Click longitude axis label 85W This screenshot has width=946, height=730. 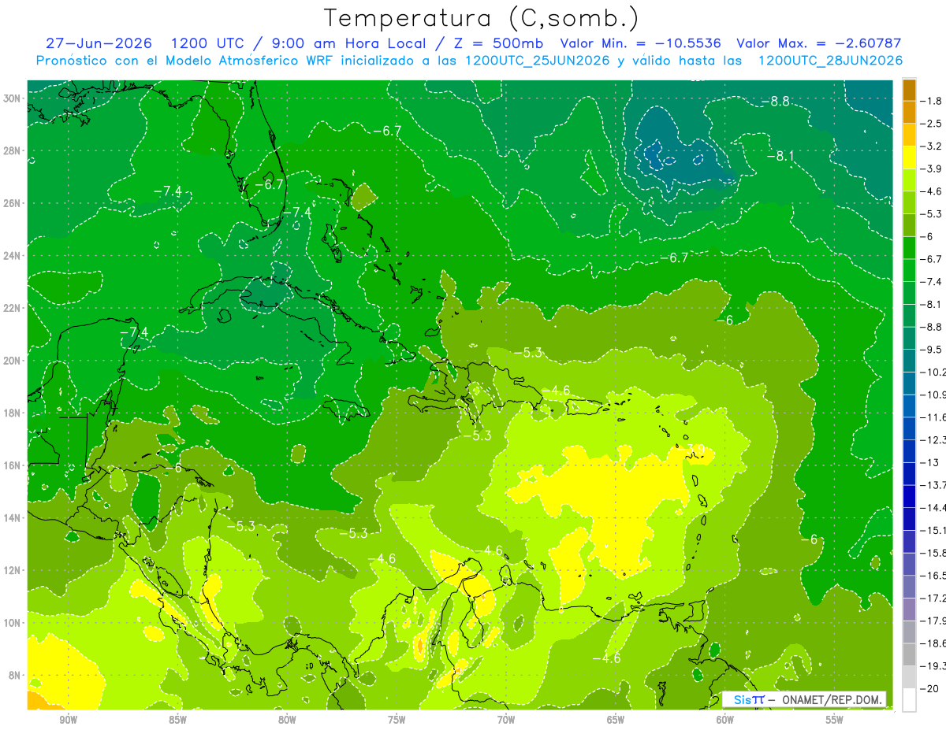click(177, 721)
